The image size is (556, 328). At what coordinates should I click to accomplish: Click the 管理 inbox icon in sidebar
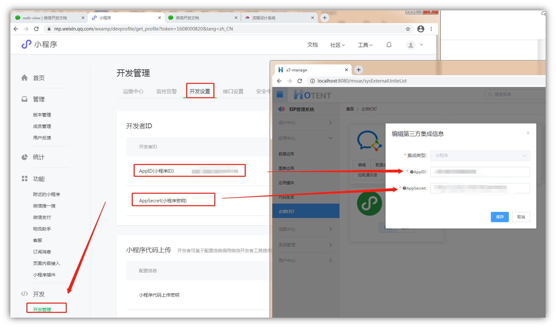coord(25,99)
